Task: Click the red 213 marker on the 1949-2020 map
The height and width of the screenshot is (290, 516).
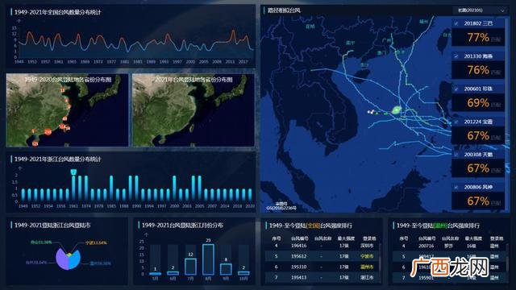Action: (x=48, y=132)
